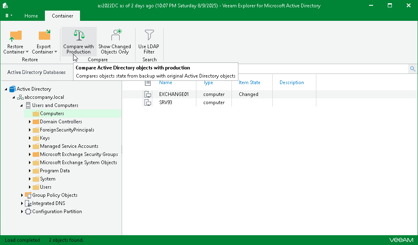Open the Restore Container dropdown arrow
418x245 pixels.
click(x=27, y=52)
